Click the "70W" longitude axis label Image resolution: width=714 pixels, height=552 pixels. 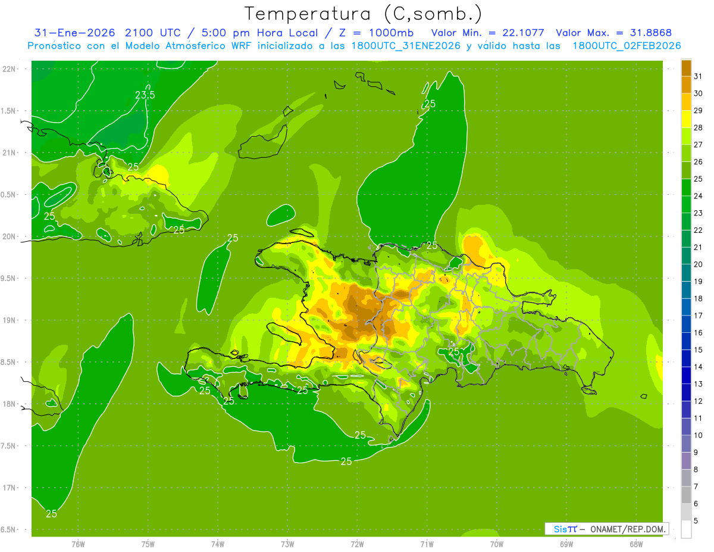tap(497, 544)
